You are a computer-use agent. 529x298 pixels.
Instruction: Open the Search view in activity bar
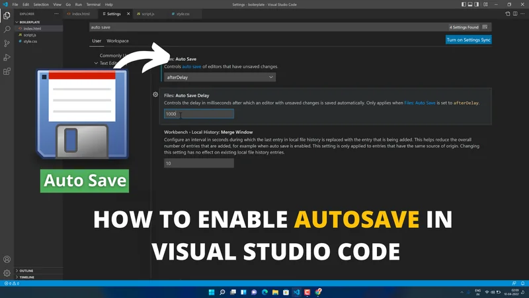point(7,29)
